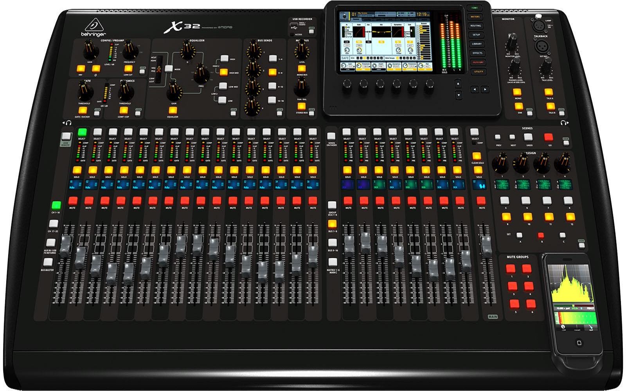Click the right arrow navigation button
This screenshot has width=626, height=391.
tap(485, 90)
